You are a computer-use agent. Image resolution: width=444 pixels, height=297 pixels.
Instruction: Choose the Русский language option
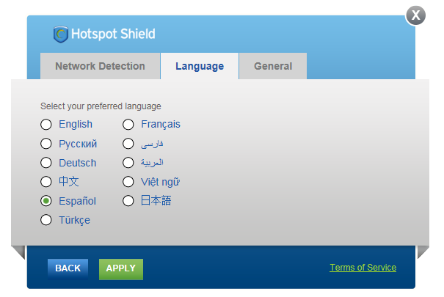[x=46, y=144]
